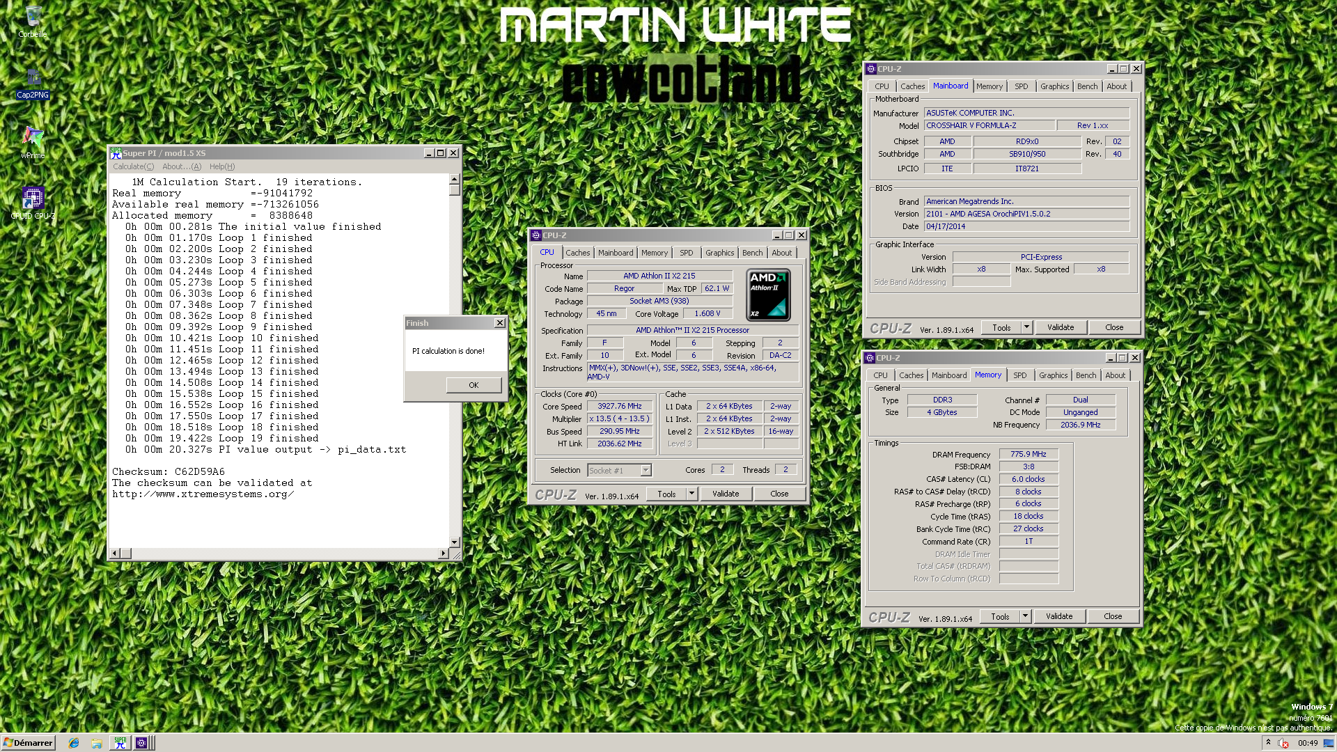Click the Internet Explorer taskbar icon
This screenshot has width=1337, height=752.
coord(74,743)
